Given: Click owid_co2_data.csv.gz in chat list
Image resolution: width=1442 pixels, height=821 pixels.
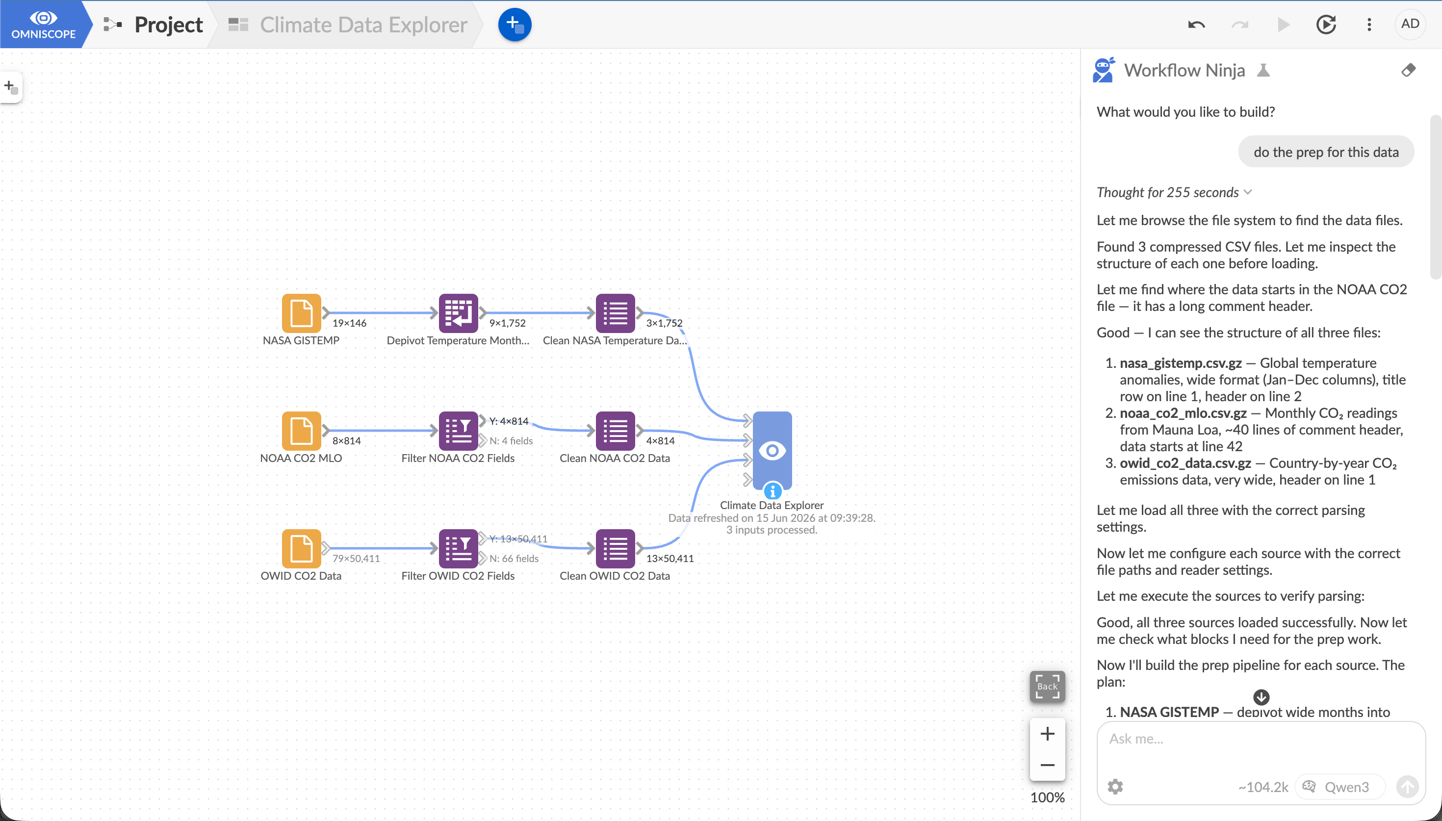Looking at the screenshot, I should tap(1185, 463).
